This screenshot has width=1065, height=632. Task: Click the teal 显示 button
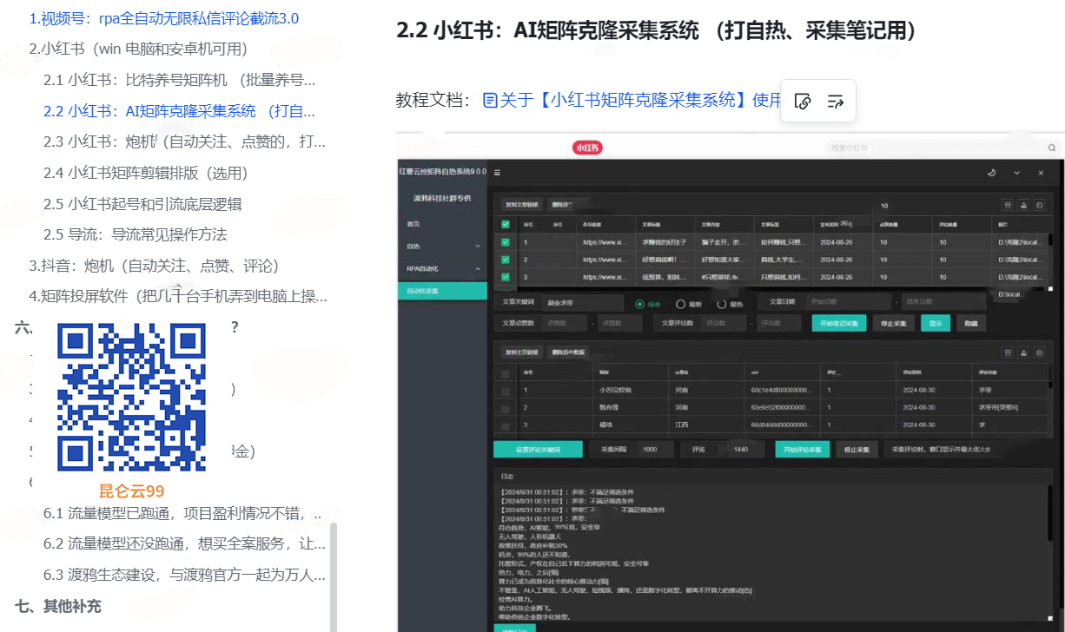pyautogui.click(x=936, y=323)
